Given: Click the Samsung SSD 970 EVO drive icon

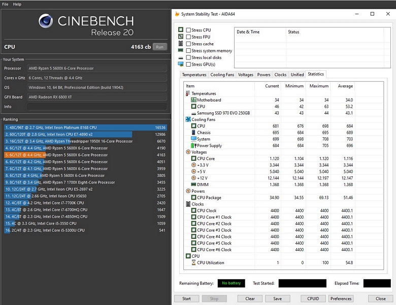Looking at the screenshot, I should 193,113.
